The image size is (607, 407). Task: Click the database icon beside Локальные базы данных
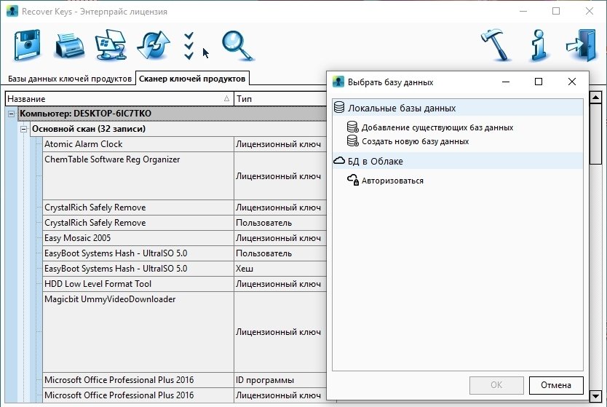click(x=339, y=108)
